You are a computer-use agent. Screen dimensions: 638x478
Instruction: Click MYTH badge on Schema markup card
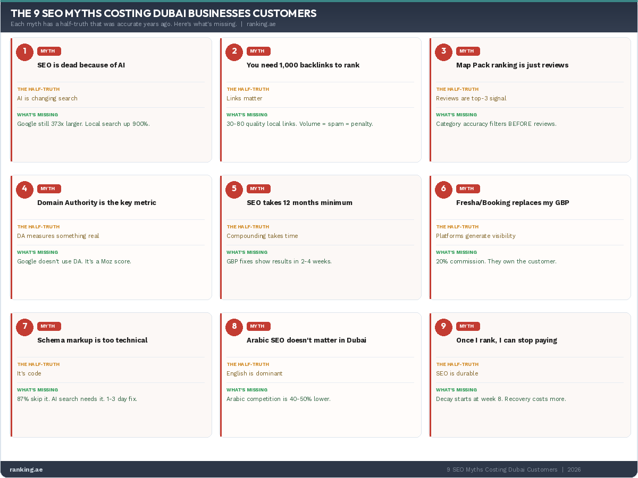(49, 326)
